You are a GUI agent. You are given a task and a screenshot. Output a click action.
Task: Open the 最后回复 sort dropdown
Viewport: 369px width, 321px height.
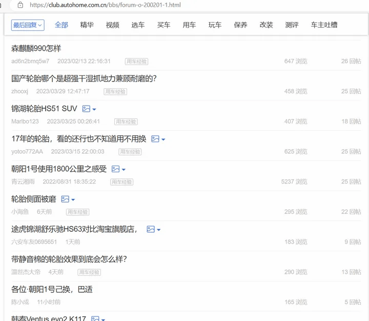28,25
